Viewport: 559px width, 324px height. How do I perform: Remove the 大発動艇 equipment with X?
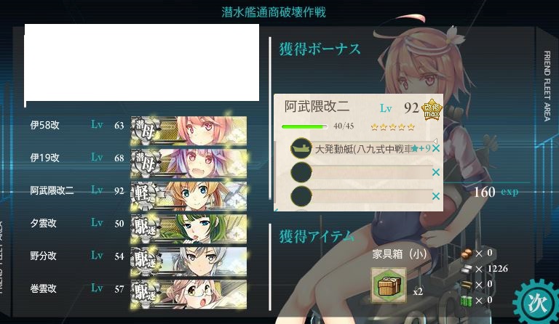[x=436, y=149]
